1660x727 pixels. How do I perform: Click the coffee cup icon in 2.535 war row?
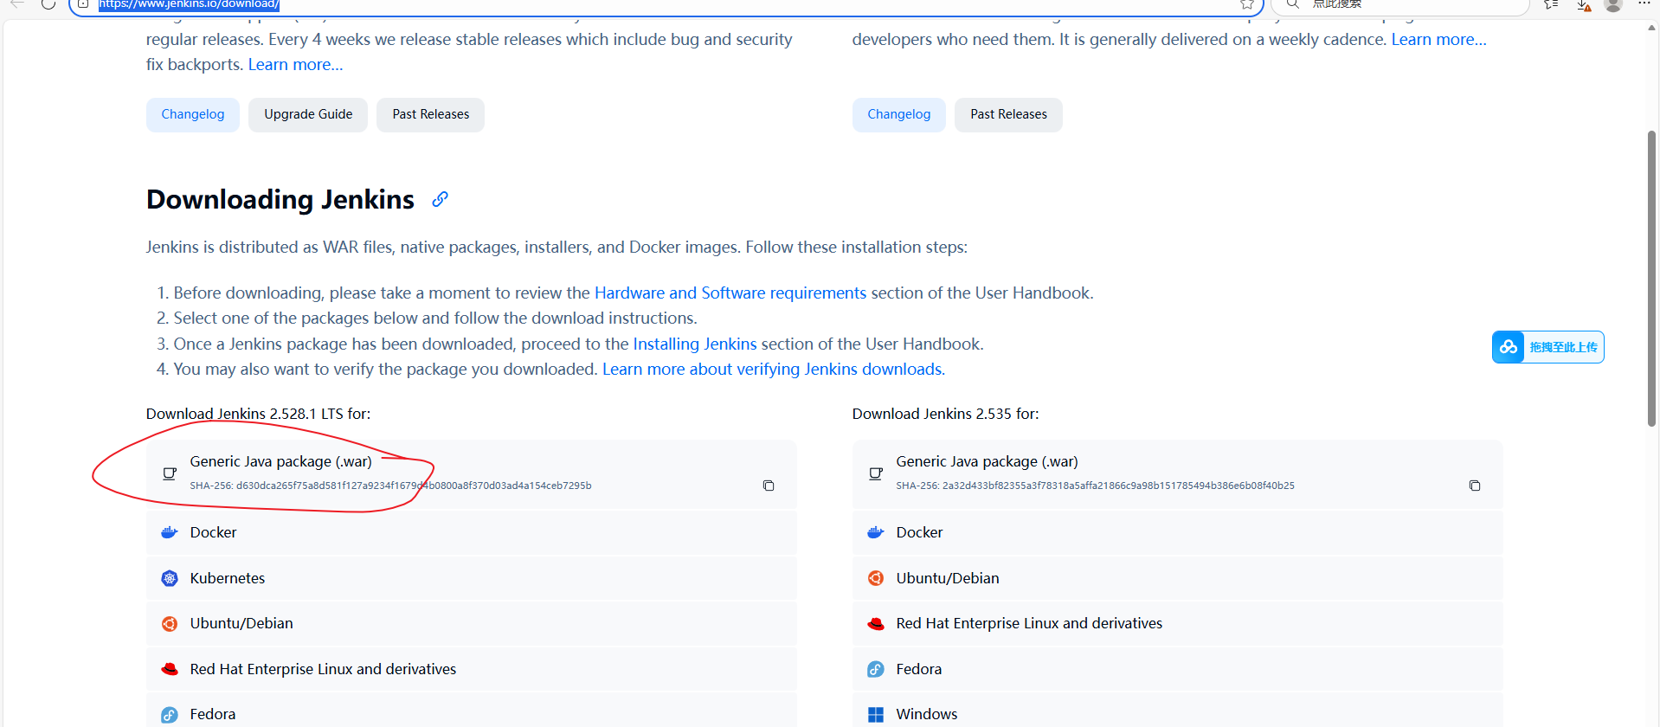click(876, 473)
